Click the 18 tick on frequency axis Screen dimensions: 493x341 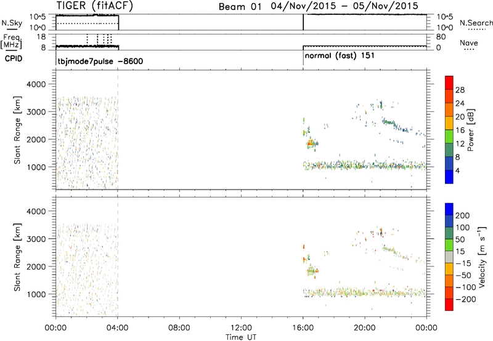(41, 37)
